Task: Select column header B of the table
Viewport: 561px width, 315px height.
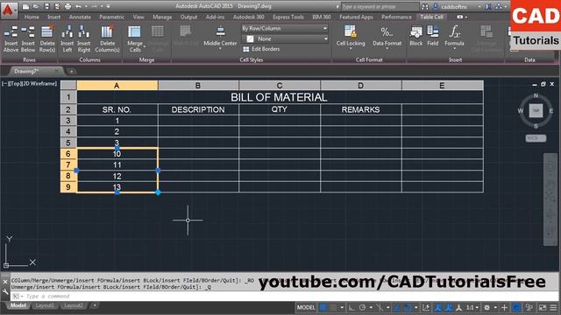Action: coord(198,86)
